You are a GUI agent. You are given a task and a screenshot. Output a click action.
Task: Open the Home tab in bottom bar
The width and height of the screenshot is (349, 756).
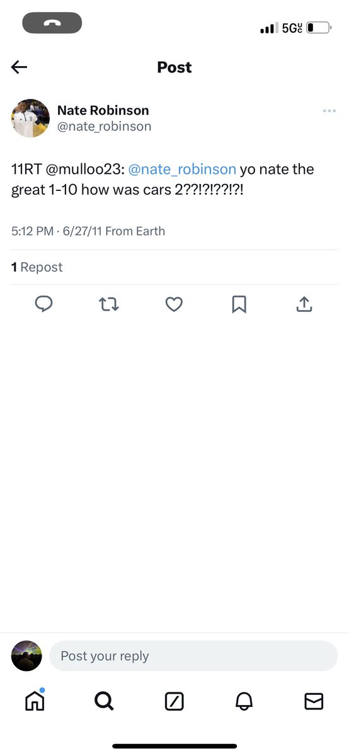[35, 701]
